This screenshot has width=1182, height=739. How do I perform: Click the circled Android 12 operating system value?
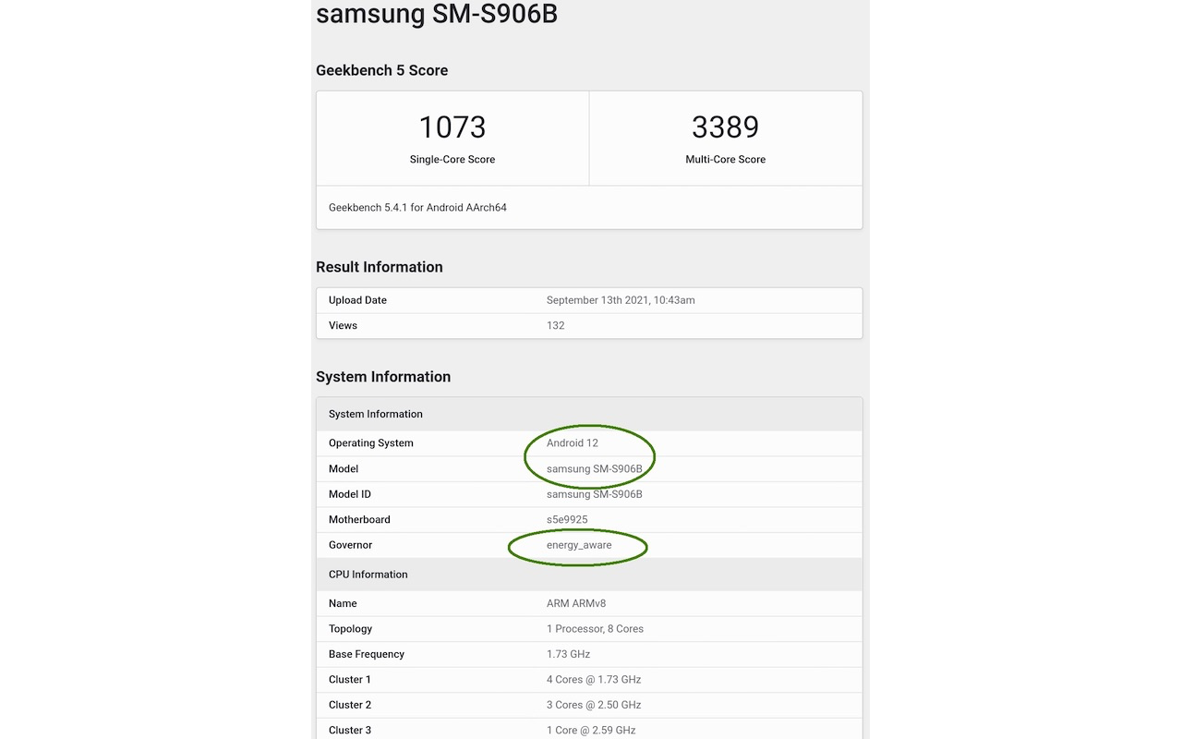(x=573, y=443)
